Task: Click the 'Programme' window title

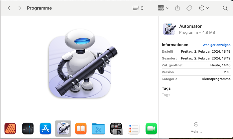Action: coord(39,8)
